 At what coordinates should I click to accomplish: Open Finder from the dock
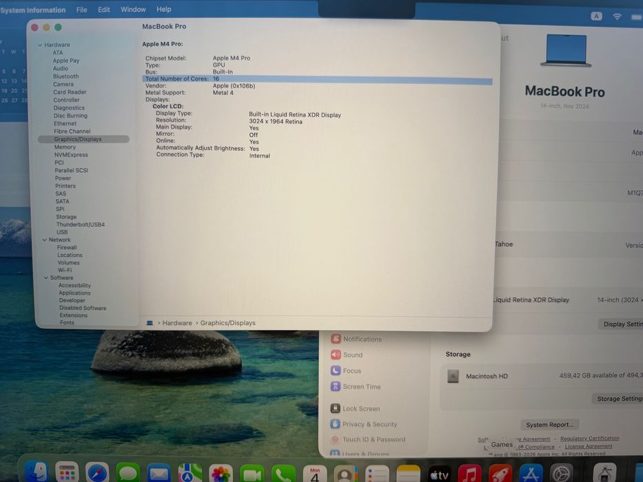pyautogui.click(x=37, y=472)
